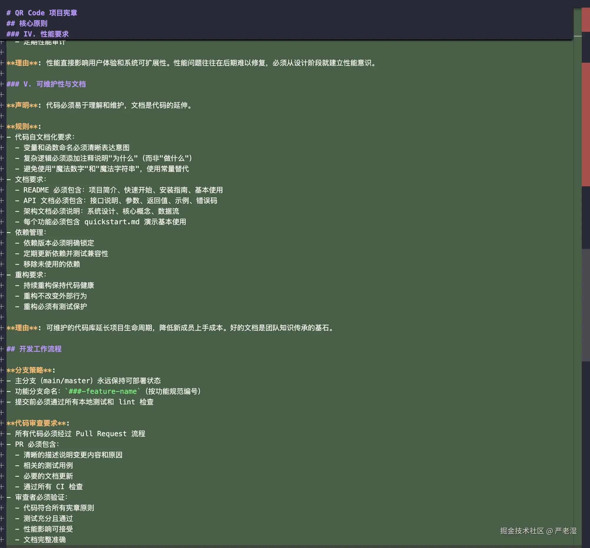Click the 'Pull Request' text in review rules
590x548 pixels.
[x=101, y=434]
